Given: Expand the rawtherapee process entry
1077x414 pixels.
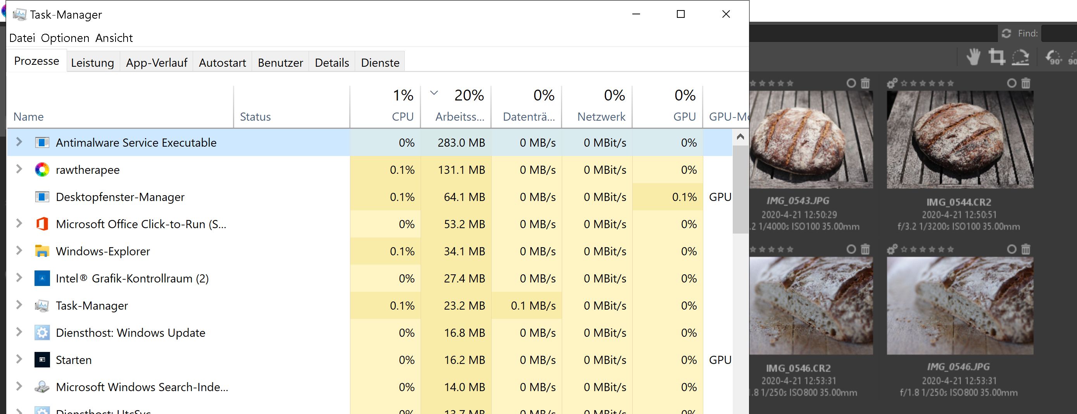Looking at the screenshot, I should (x=19, y=169).
